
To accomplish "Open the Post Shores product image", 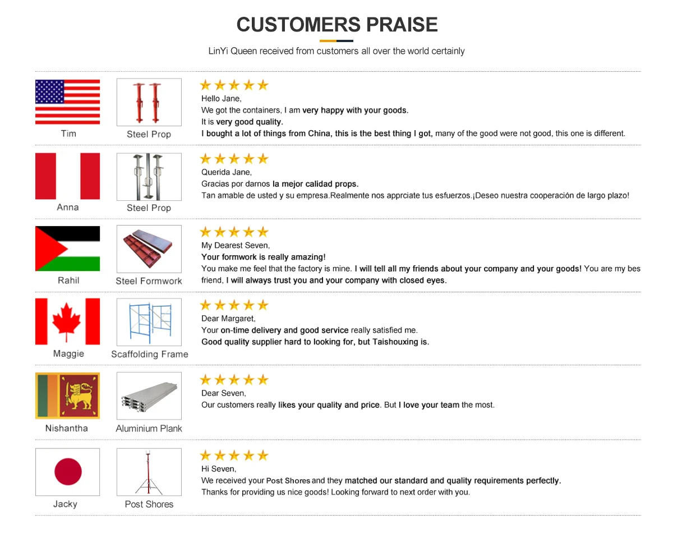I will [x=149, y=472].
